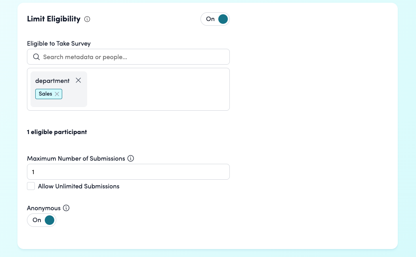416x257 pixels.
Task: Turn off the Limit Eligibility toggle
Action: click(x=215, y=19)
